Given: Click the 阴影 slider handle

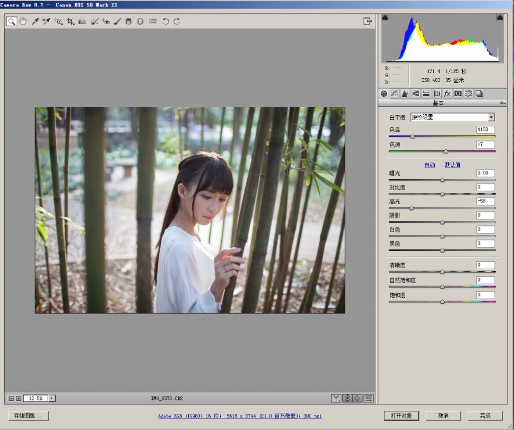Looking at the screenshot, I should (442, 222).
